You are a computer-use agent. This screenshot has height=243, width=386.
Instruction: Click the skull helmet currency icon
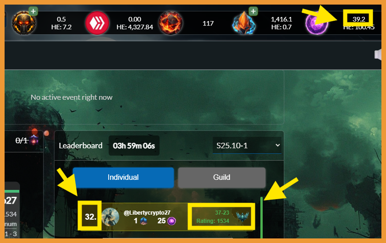click(24, 23)
